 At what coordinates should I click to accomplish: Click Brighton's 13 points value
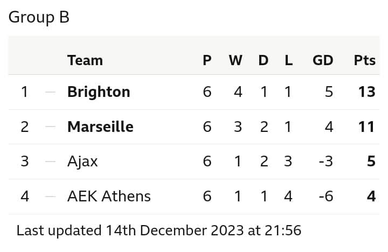tap(367, 92)
